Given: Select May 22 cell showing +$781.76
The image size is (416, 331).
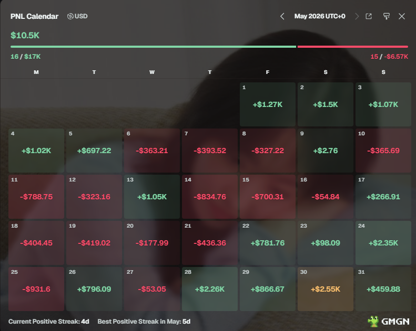Looking at the screenshot, I should pos(267,243).
